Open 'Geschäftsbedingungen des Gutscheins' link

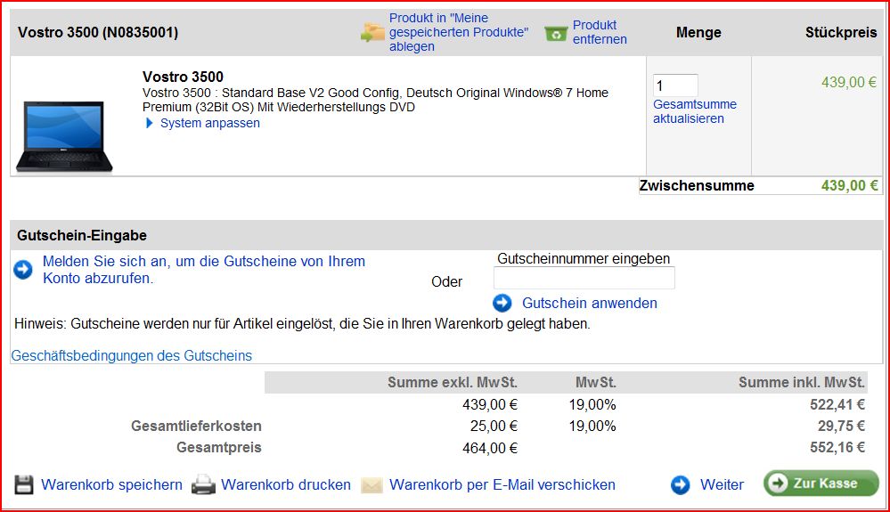tap(132, 355)
